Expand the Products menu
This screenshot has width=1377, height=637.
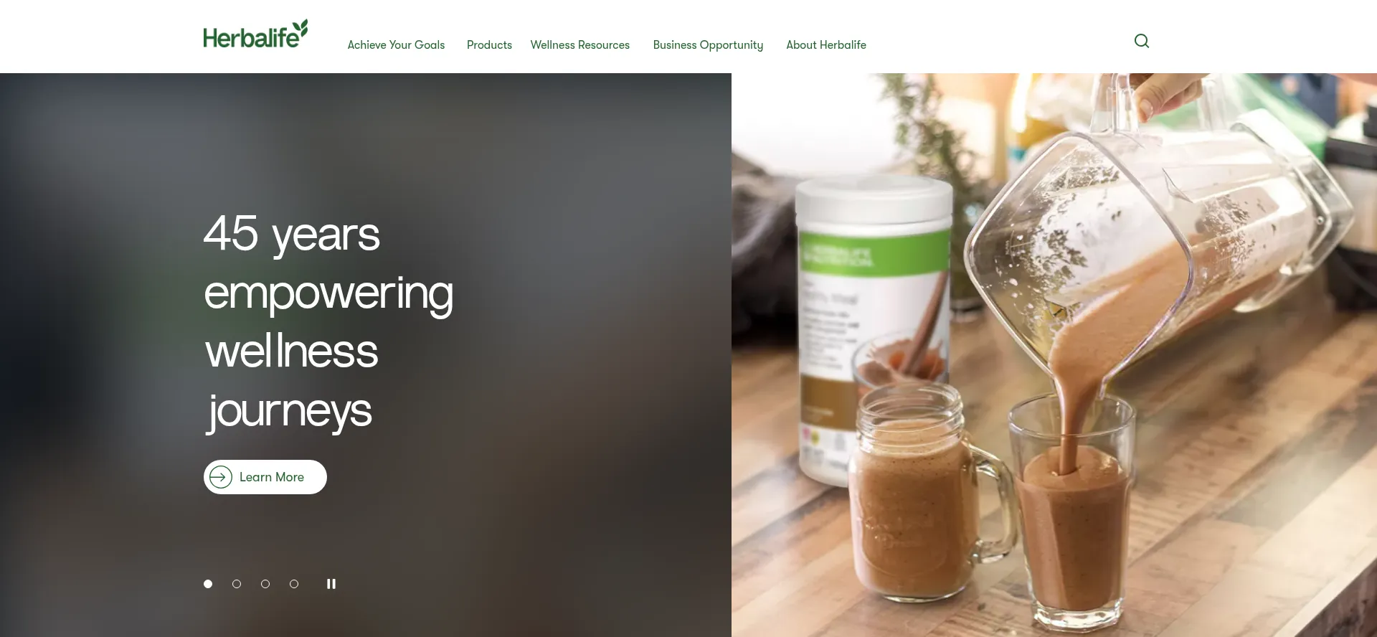pos(489,44)
